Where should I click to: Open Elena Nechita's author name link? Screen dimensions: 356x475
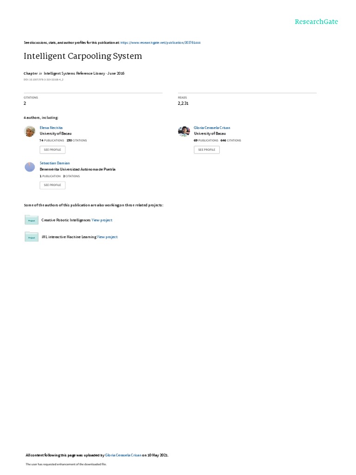51,128
